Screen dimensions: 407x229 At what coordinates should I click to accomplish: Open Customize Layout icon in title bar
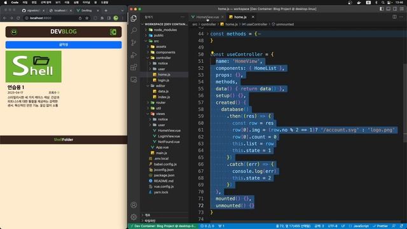pyautogui.click(x=401, y=9)
